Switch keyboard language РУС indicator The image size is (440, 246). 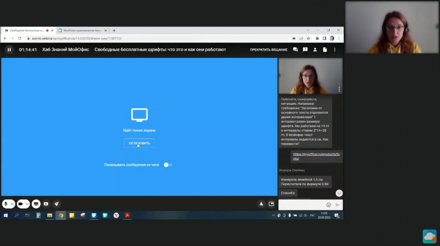point(312,216)
